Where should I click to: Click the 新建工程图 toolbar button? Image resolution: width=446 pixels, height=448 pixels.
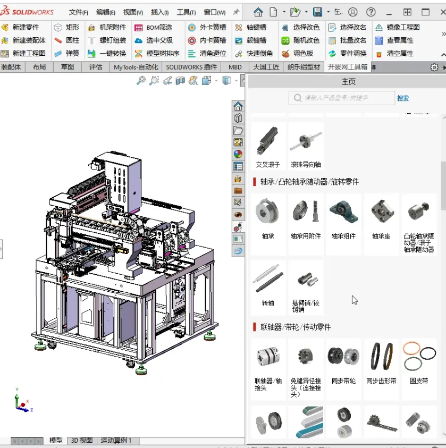pos(24,54)
